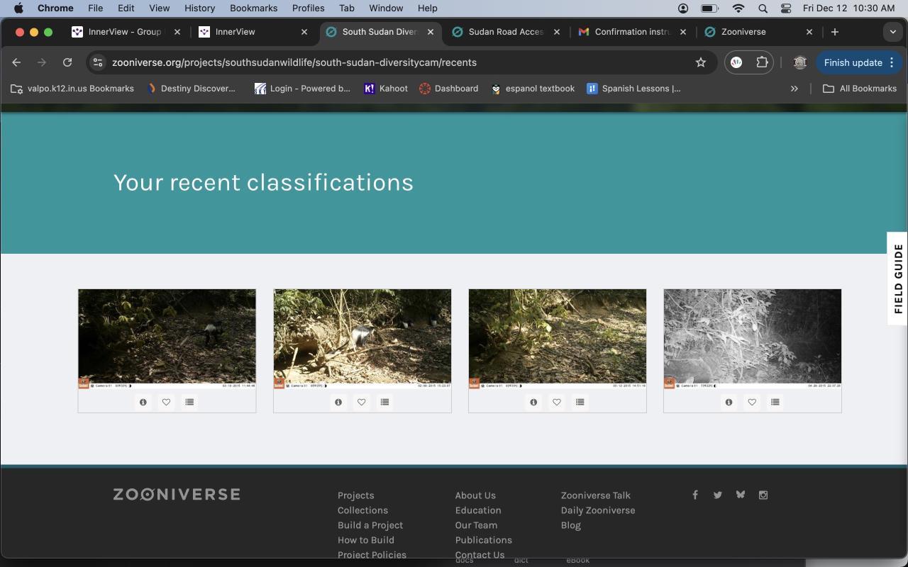Open the History menu in menu bar
This screenshot has height=567, width=908.
199,8
